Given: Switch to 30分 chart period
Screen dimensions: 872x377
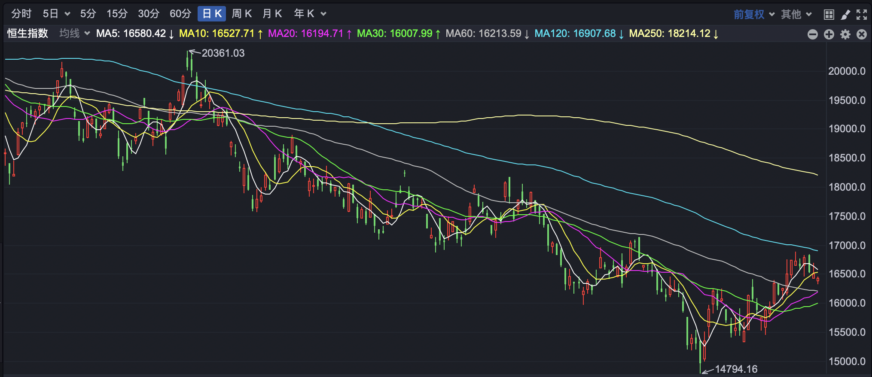Looking at the screenshot, I should point(149,14).
